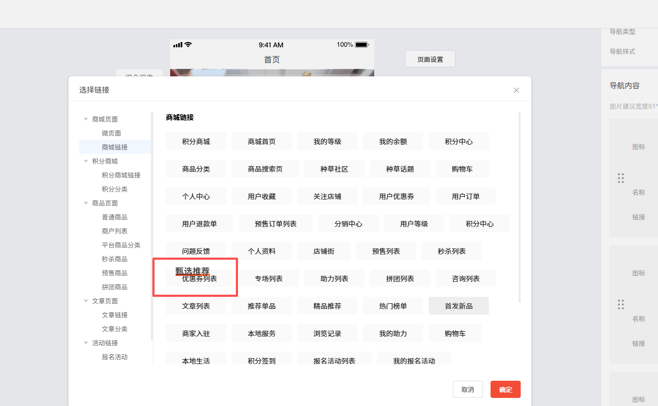Click the link list vertical scrollbar

(519, 204)
